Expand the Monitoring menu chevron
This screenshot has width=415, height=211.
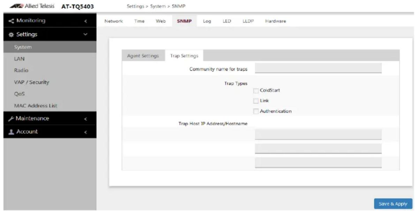85,21
